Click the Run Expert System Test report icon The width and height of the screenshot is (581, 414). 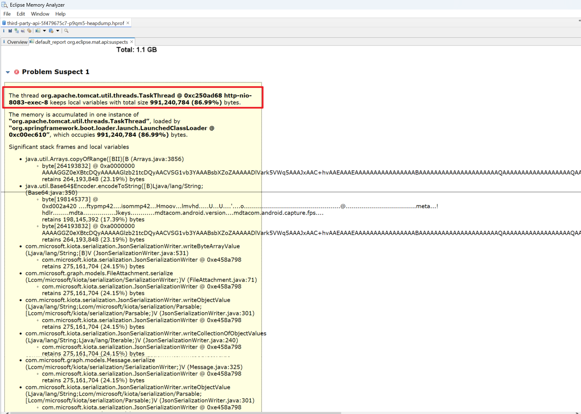click(x=38, y=31)
